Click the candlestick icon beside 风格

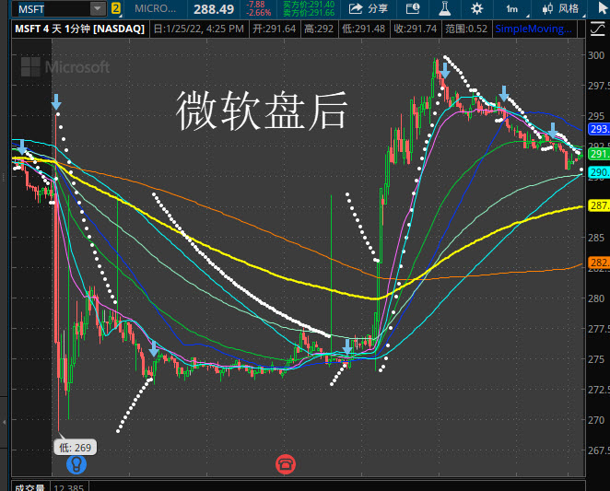547,8
